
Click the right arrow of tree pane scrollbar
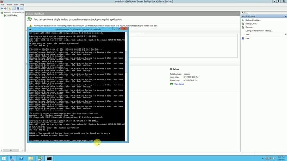(23, 150)
